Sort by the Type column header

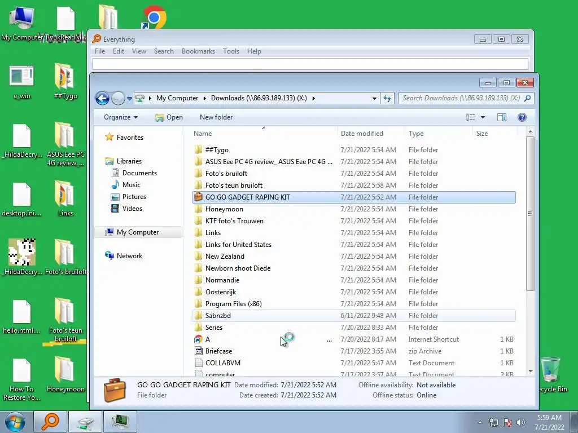(x=439, y=133)
